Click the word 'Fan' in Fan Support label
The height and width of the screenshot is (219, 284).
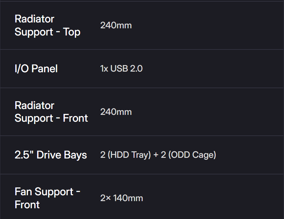tap(24, 192)
